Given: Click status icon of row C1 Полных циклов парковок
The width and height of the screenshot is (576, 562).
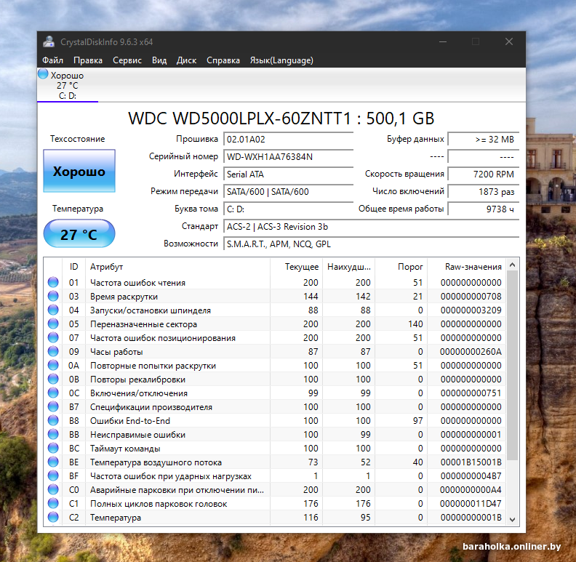Looking at the screenshot, I should [x=53, y=503].
